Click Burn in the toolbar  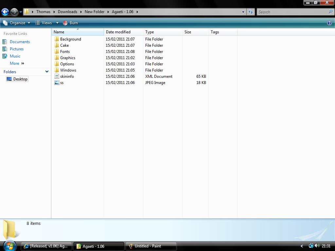tap(71, 23)
